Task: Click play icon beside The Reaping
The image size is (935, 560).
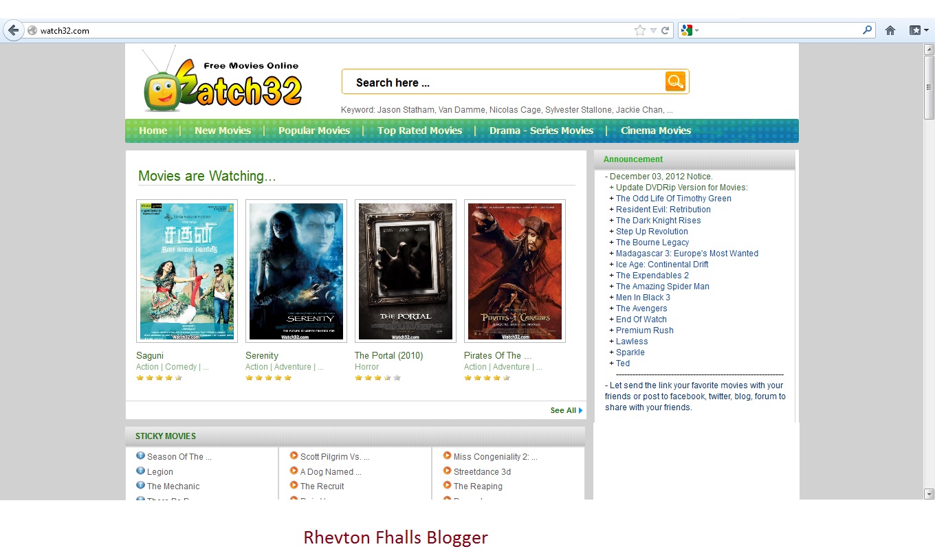Action: [x=447, y=485]
